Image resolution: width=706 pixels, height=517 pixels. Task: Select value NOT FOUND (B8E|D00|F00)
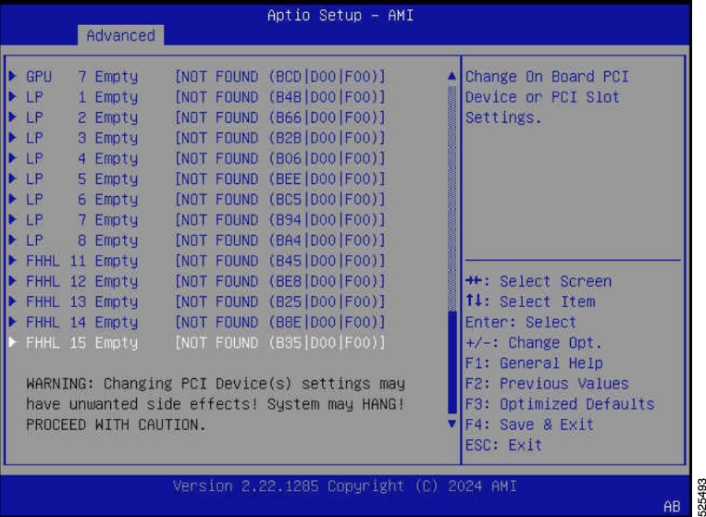(280, 322)
